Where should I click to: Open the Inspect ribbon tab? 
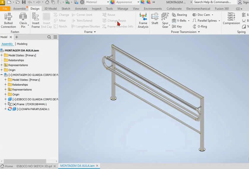coord(96,9)
